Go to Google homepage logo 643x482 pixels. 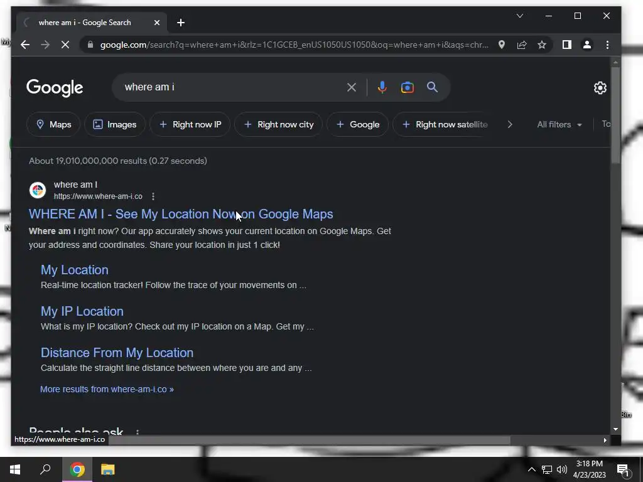coord(55,88)
